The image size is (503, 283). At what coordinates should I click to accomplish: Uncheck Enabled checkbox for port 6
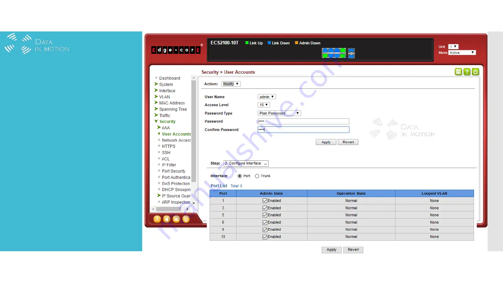(265, 223)
